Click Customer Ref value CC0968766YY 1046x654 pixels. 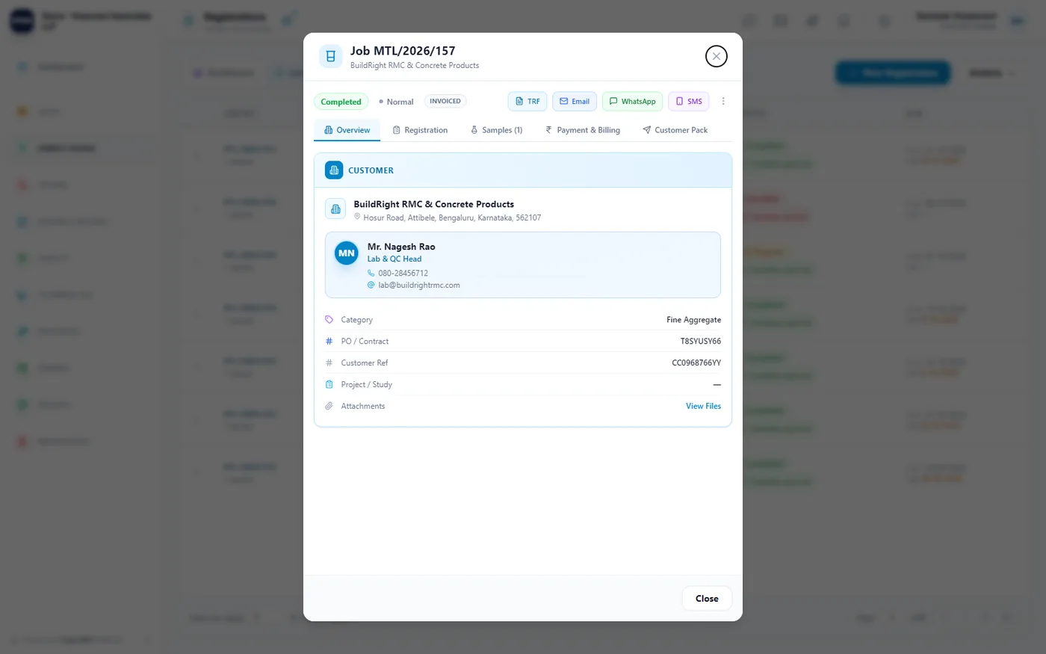pyautogui.click(x=696, y=363)
